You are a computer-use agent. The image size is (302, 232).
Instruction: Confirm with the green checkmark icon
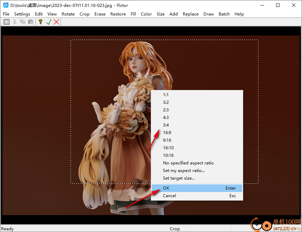(x=49, y=22)
